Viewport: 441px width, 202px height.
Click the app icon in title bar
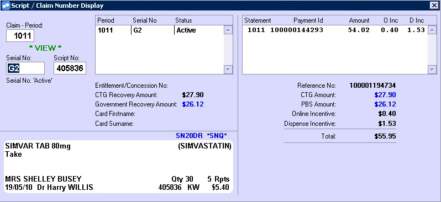(6, 6)
